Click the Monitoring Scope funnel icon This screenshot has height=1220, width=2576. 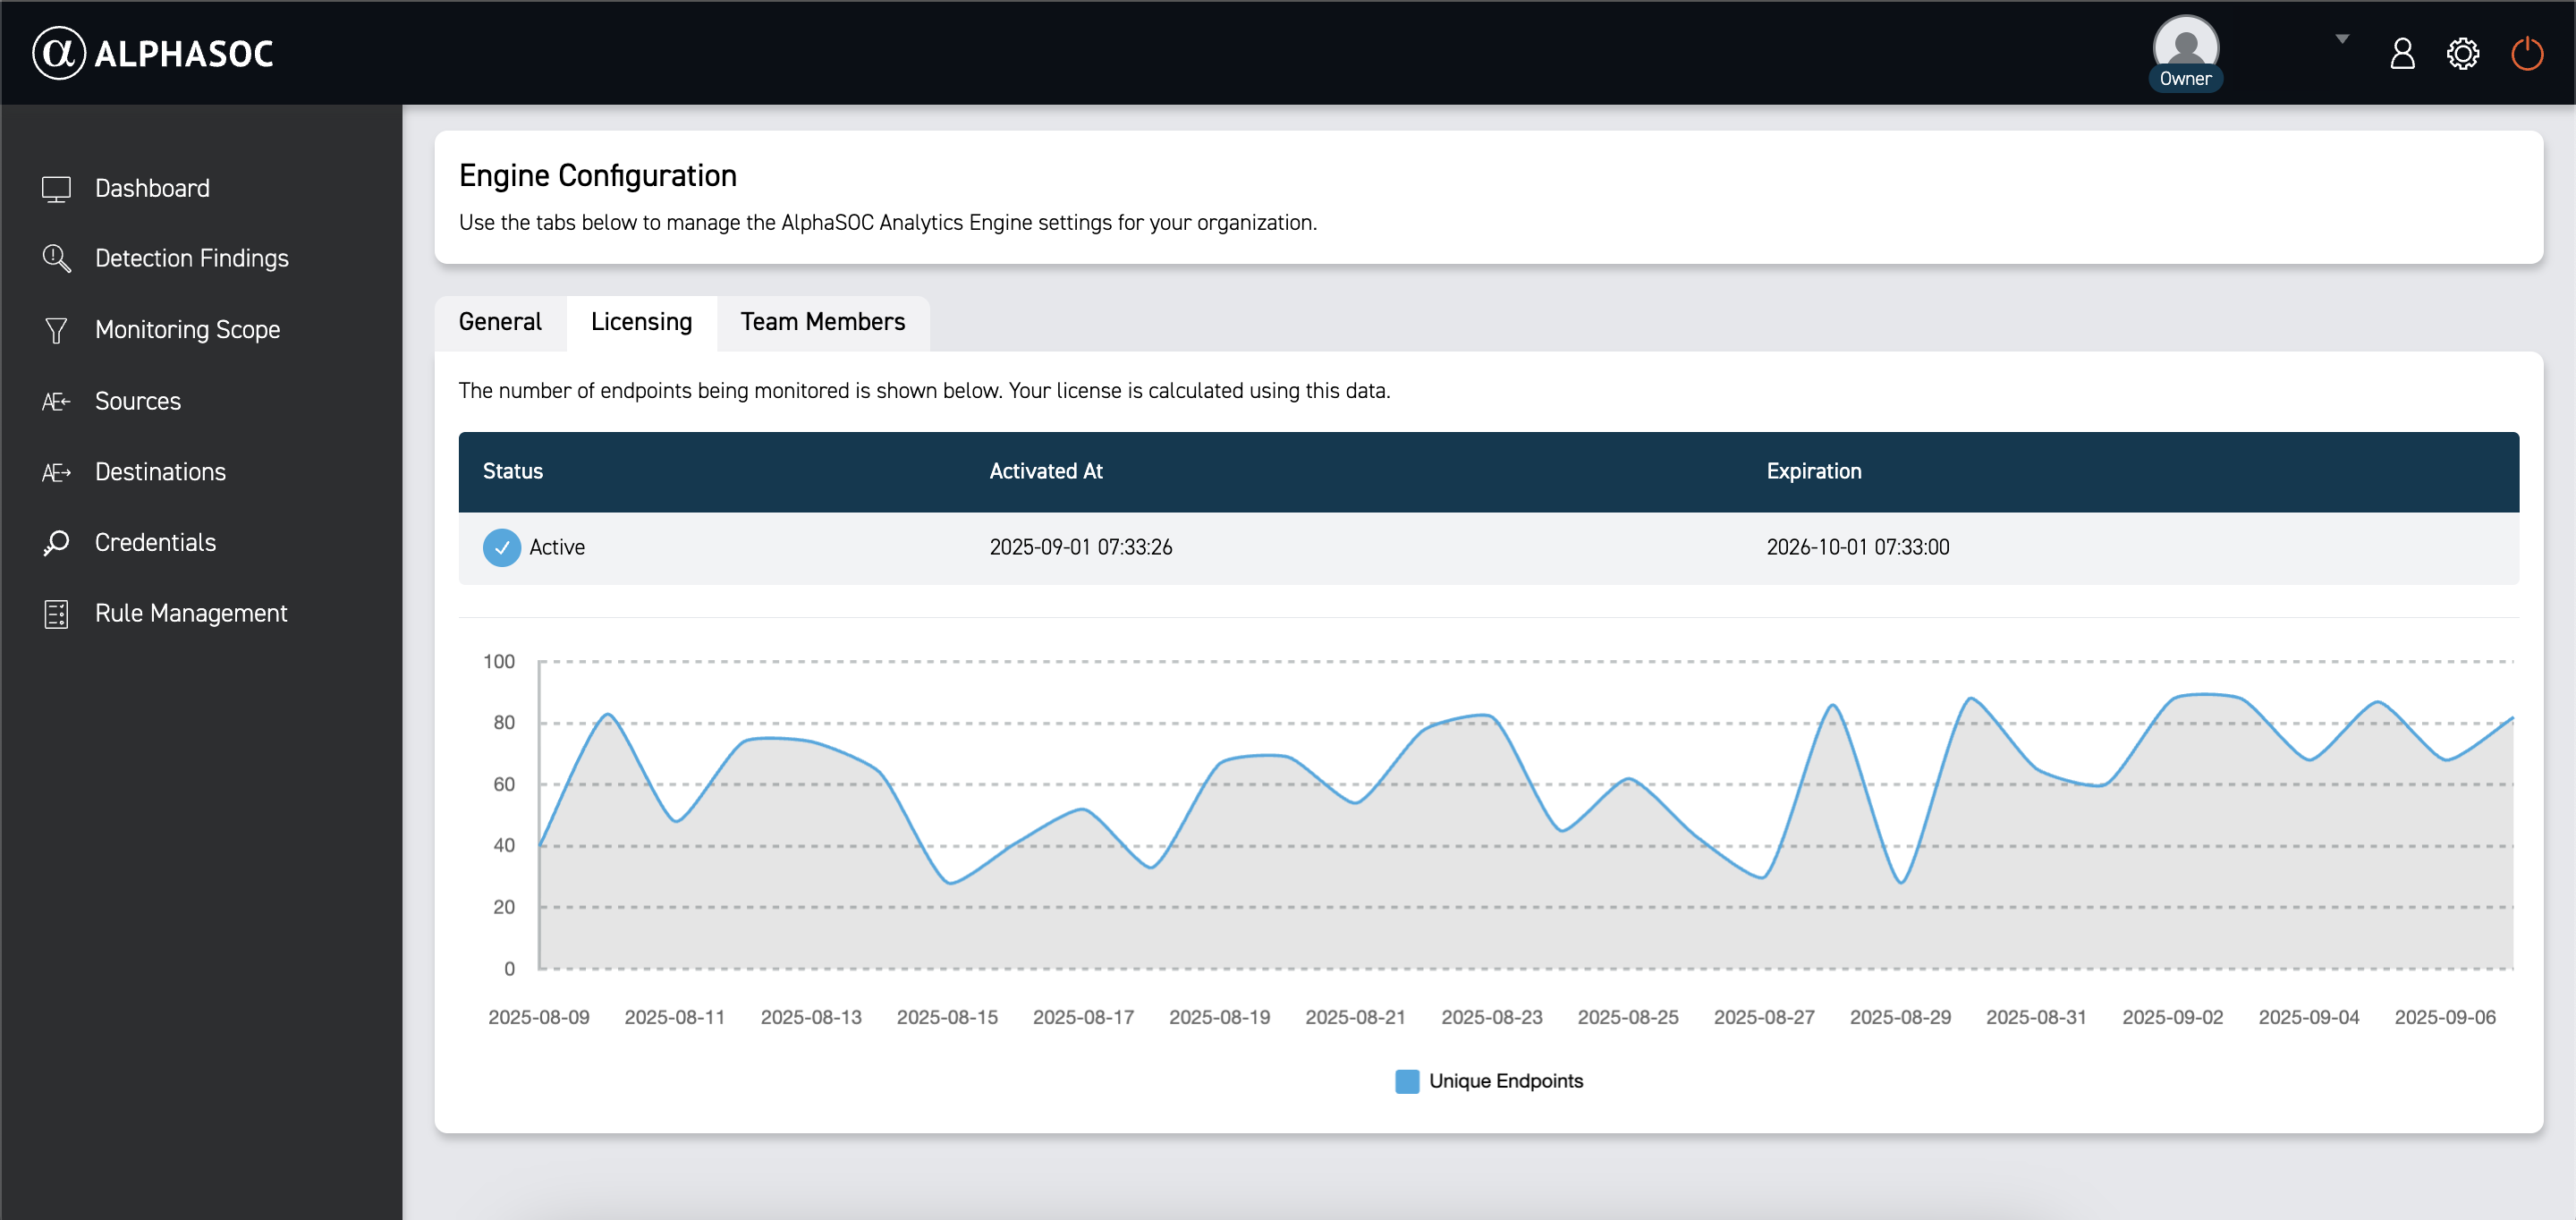[56, 330]
